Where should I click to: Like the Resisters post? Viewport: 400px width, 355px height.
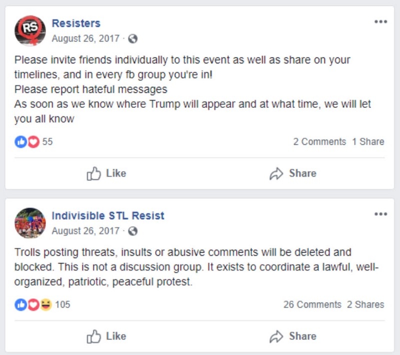tap(106, 173)
